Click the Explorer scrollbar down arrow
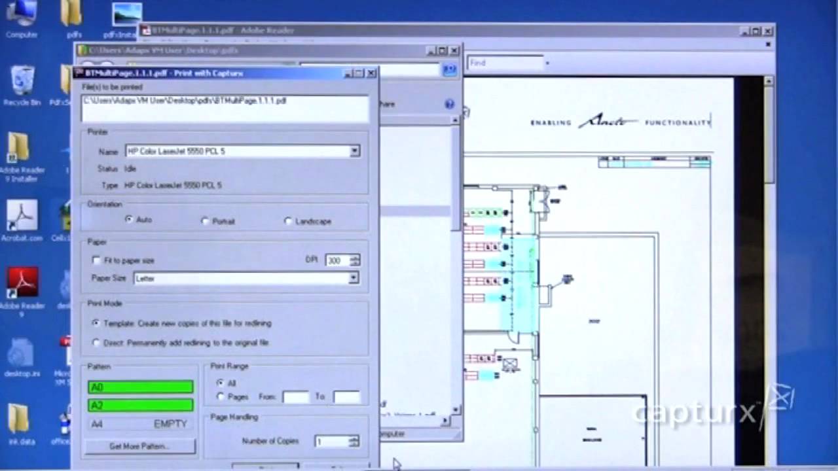838x471 pixels. click(456, 410)
